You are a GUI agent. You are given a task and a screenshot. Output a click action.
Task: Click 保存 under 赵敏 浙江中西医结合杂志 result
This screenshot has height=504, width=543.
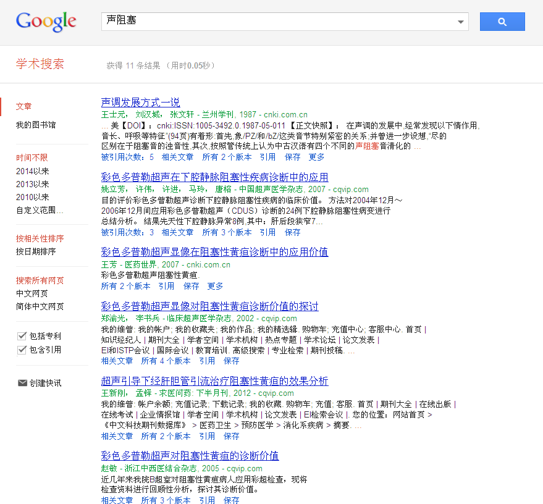231,500
